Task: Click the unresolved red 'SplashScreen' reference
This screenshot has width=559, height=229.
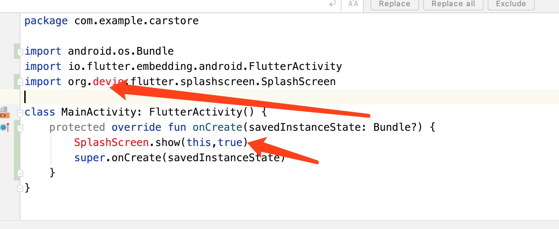Action: point(111,143)
